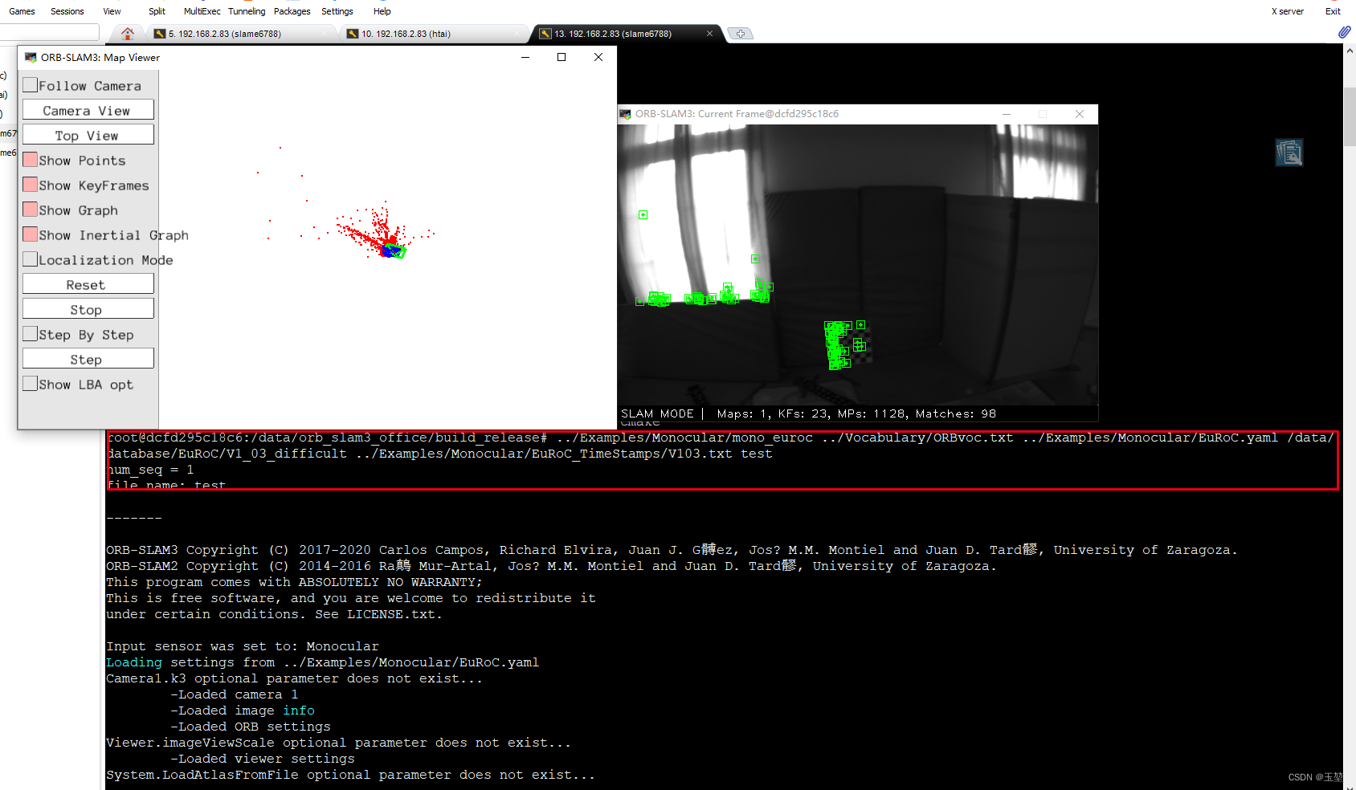This screenshot has width=1356, height=790.
Task: Minimize the Map Viewer window
Action: [x=525, y=57]
